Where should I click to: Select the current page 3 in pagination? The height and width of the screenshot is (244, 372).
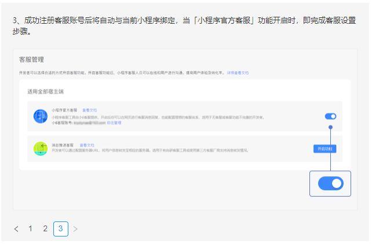coord(61,229)
